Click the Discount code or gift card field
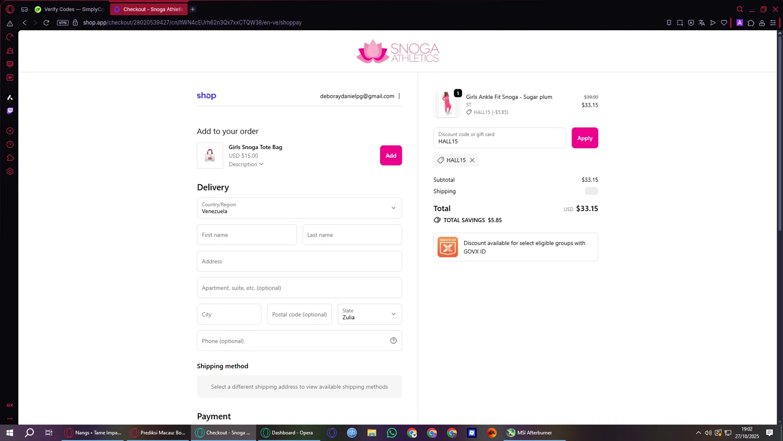Screen dimensions: 783x441 (x=500, y=138)
